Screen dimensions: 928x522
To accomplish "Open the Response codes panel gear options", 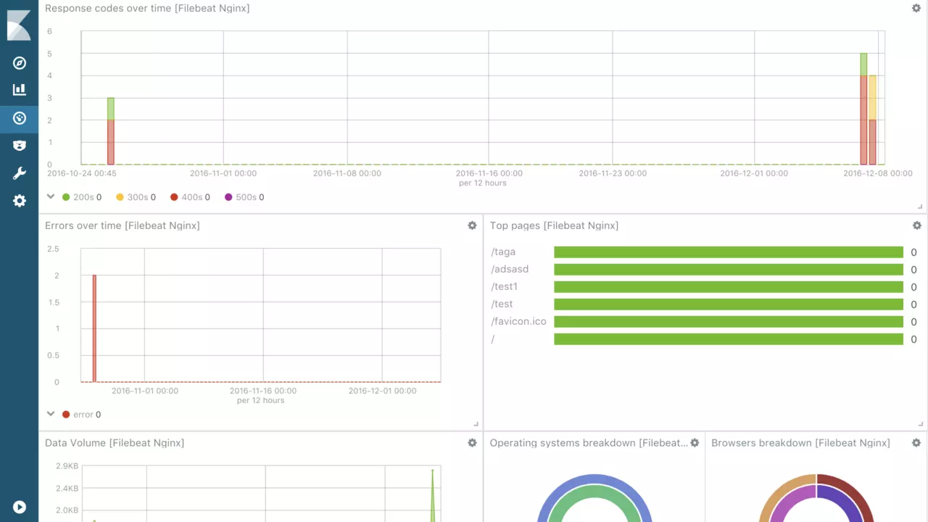I will pos(916,8).
